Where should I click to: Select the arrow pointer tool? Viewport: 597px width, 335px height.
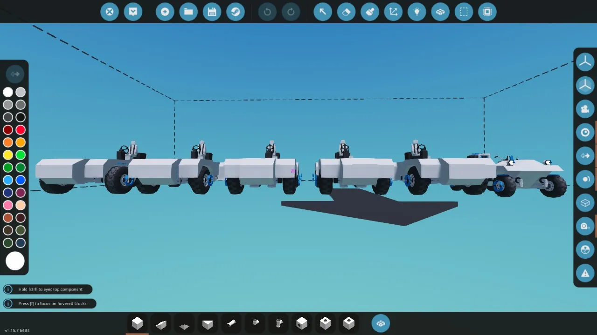click(322, 12)
